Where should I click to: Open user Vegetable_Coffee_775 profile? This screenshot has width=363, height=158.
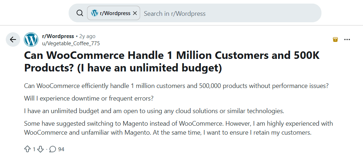click(71, 43)
